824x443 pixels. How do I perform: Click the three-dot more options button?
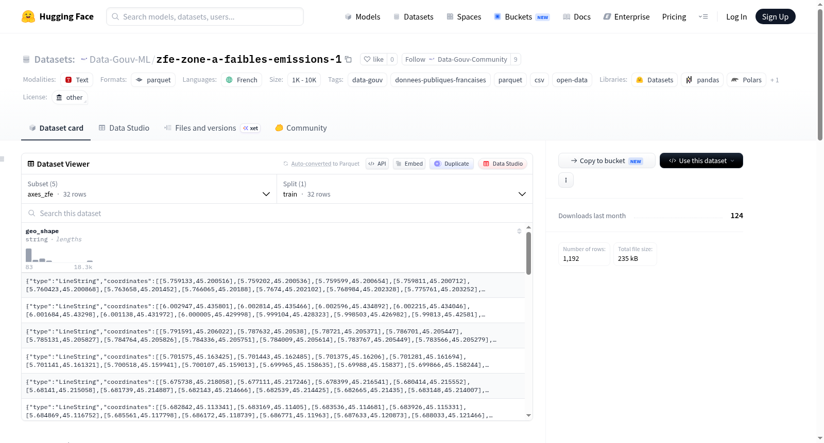(566, 180)
